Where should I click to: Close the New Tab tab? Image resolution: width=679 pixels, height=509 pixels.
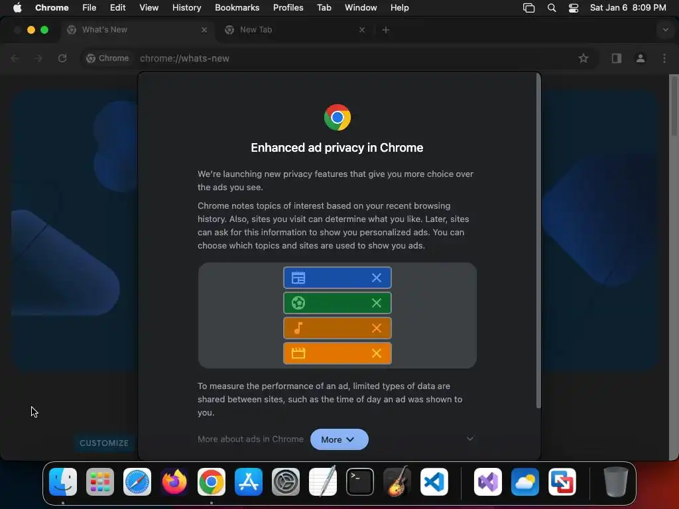click(362, 30)
